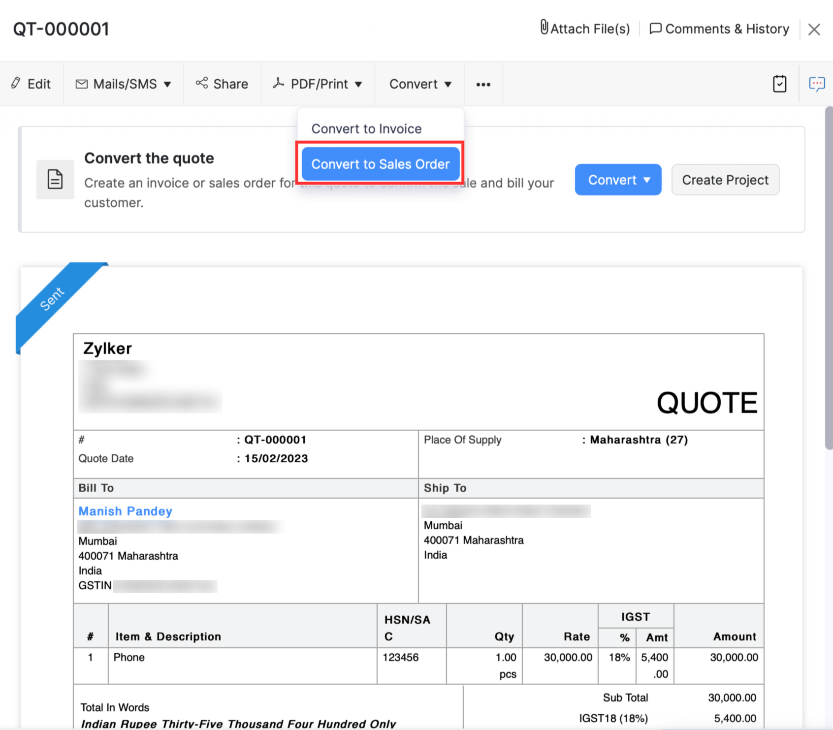Expand the Convert dropdown in the toolbar
The image size is (833, 730).
point(419,84)
